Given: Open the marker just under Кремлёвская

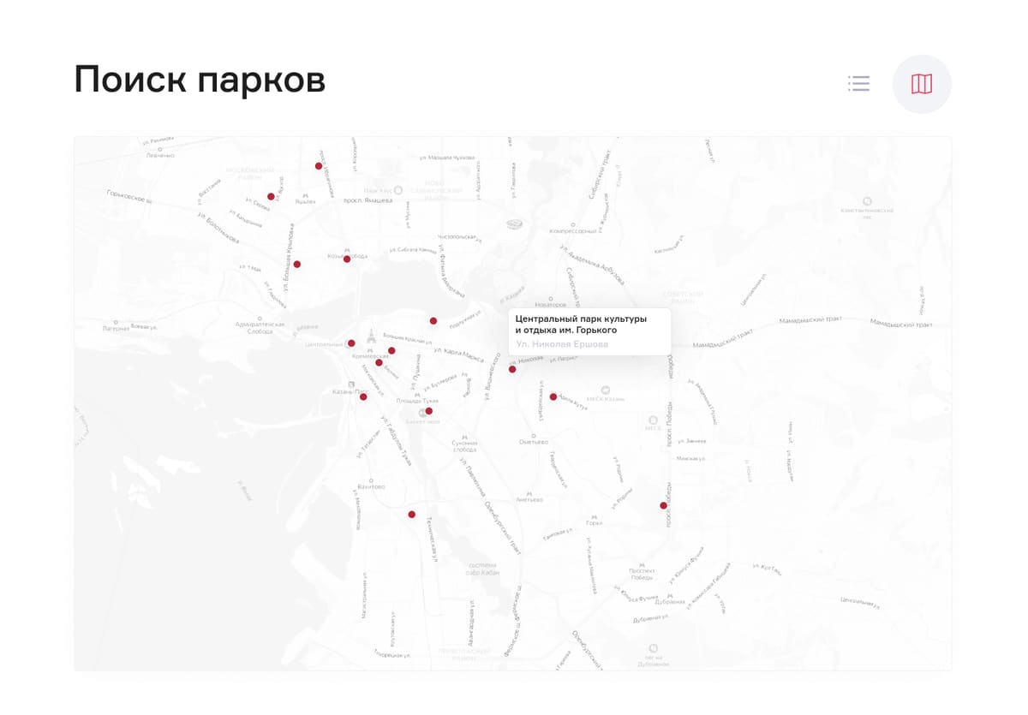Looking at the screenshot, I should [x=379, y=363].
